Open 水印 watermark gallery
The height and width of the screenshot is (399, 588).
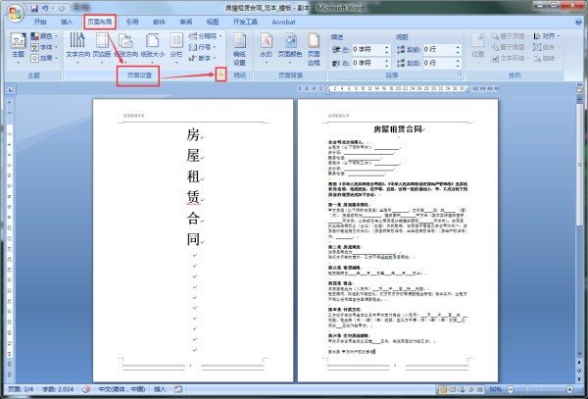(266, 48)
